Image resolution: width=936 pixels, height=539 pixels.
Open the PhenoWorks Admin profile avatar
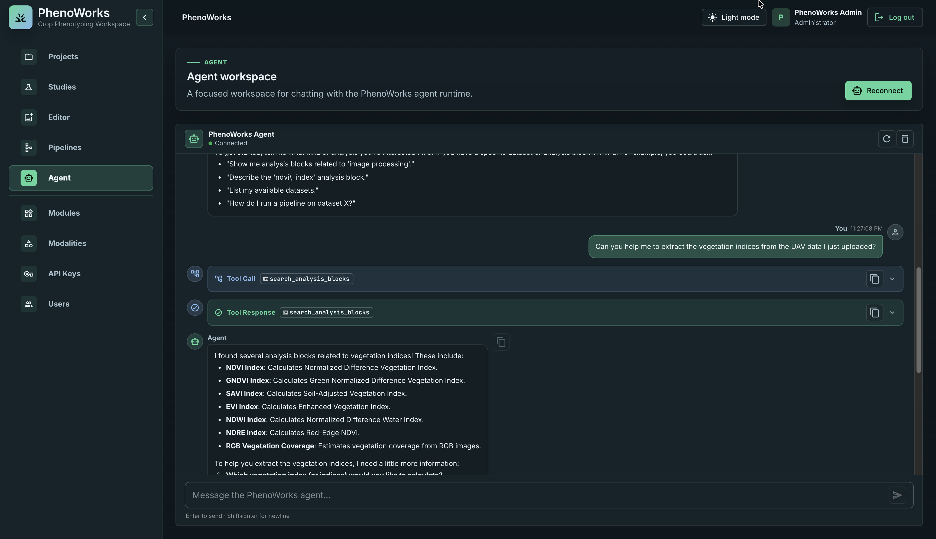pos(781,17)
